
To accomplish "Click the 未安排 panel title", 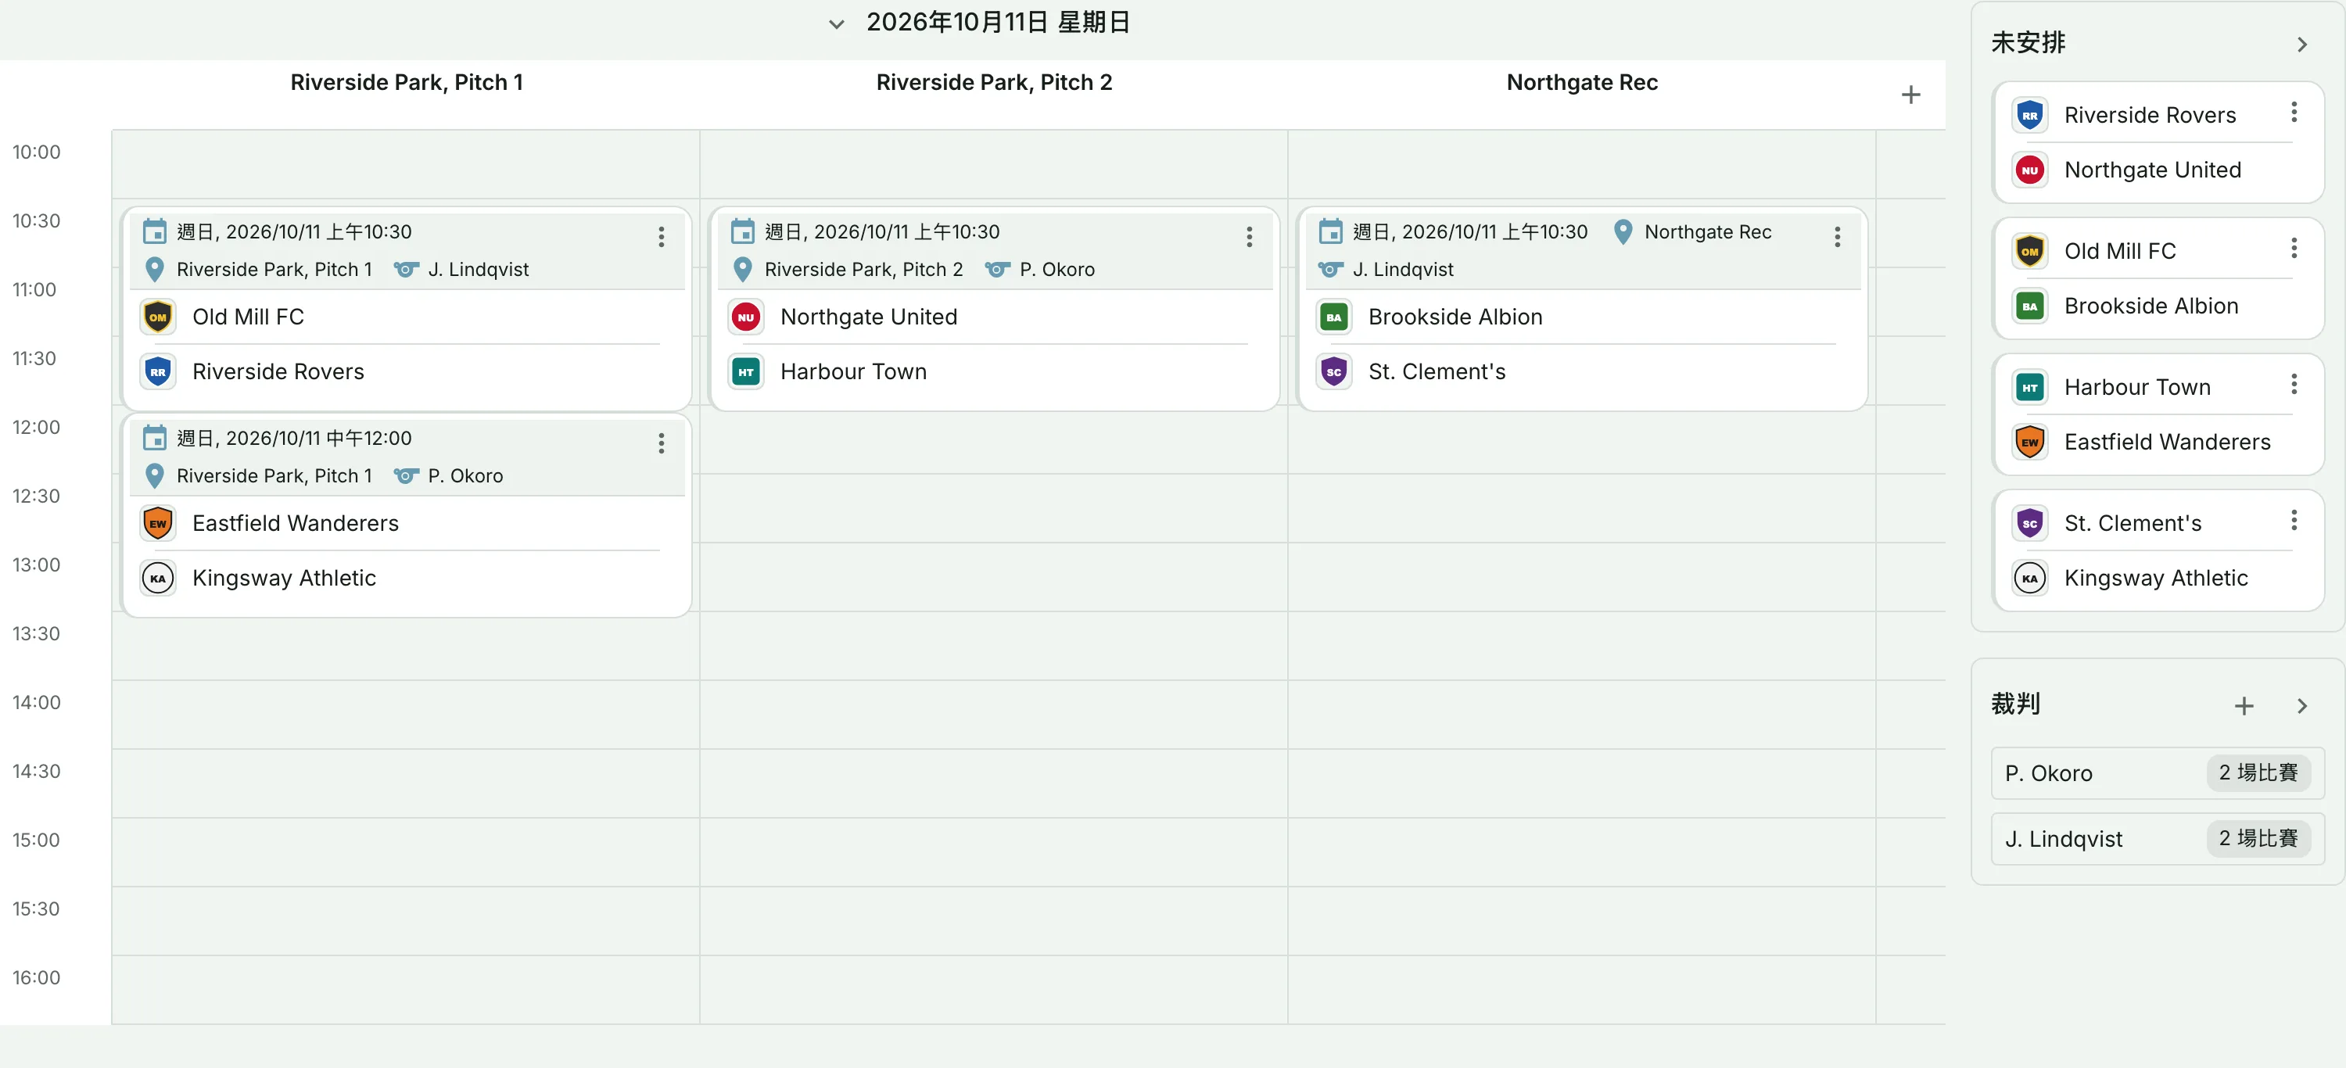I will pos(2029,43).
